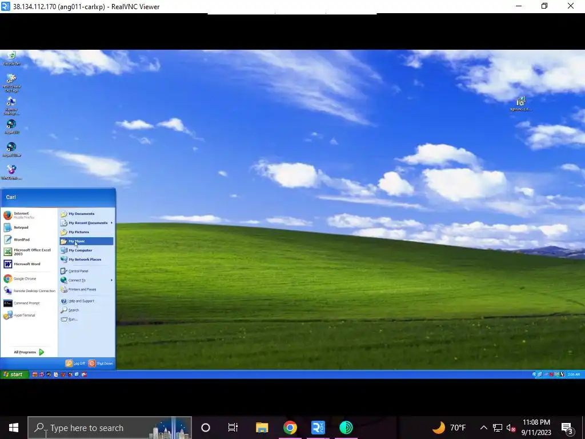Open the 70°F weather widget
Screen dimensions: 585x439
pyautogui.click(x=449, y=428)
